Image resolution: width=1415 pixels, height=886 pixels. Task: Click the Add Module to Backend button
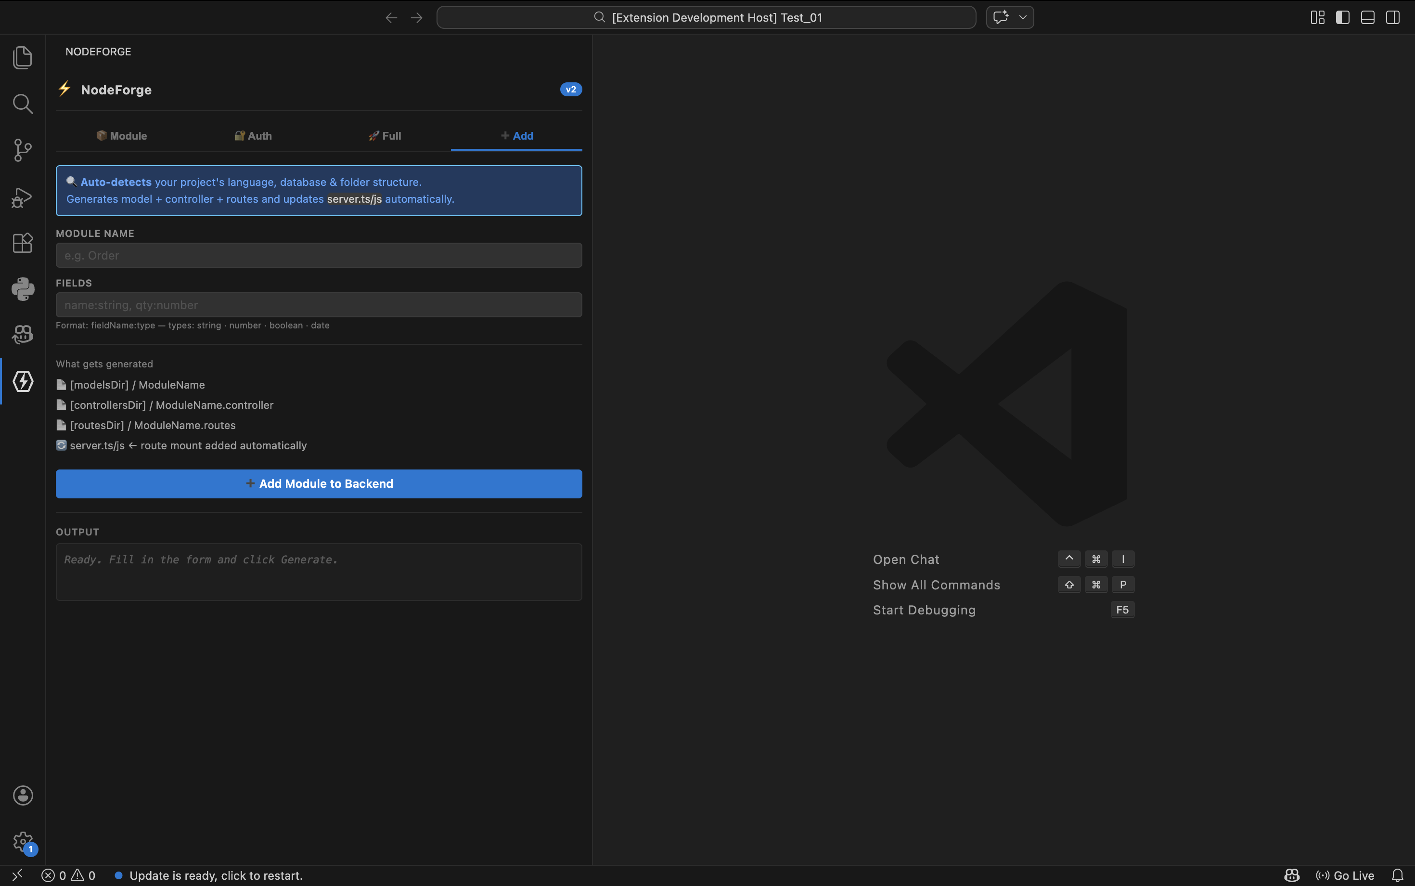319,483
